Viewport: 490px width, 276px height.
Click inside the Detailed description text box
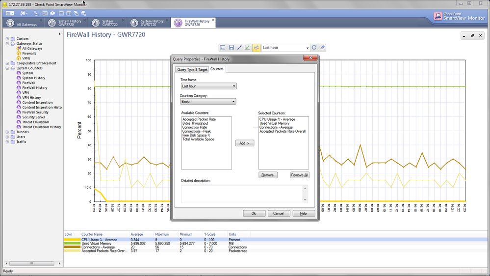242,193
